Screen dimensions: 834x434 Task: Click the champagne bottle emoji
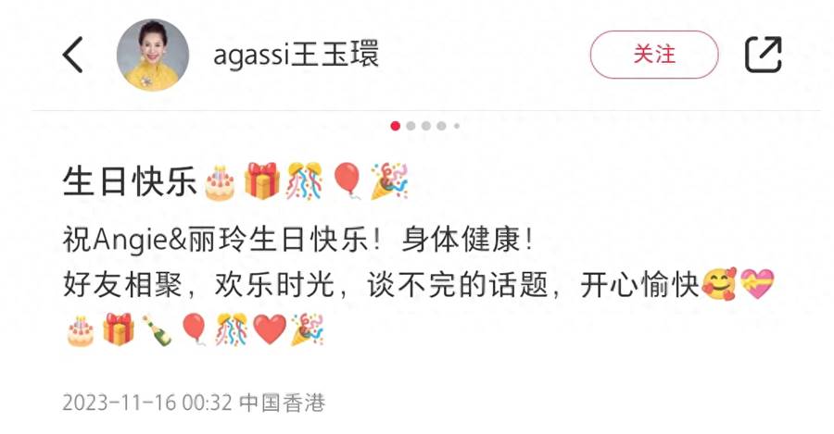click(157, 329)
